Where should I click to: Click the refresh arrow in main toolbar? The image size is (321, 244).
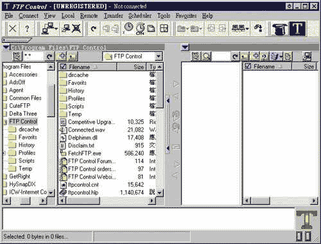94,28
